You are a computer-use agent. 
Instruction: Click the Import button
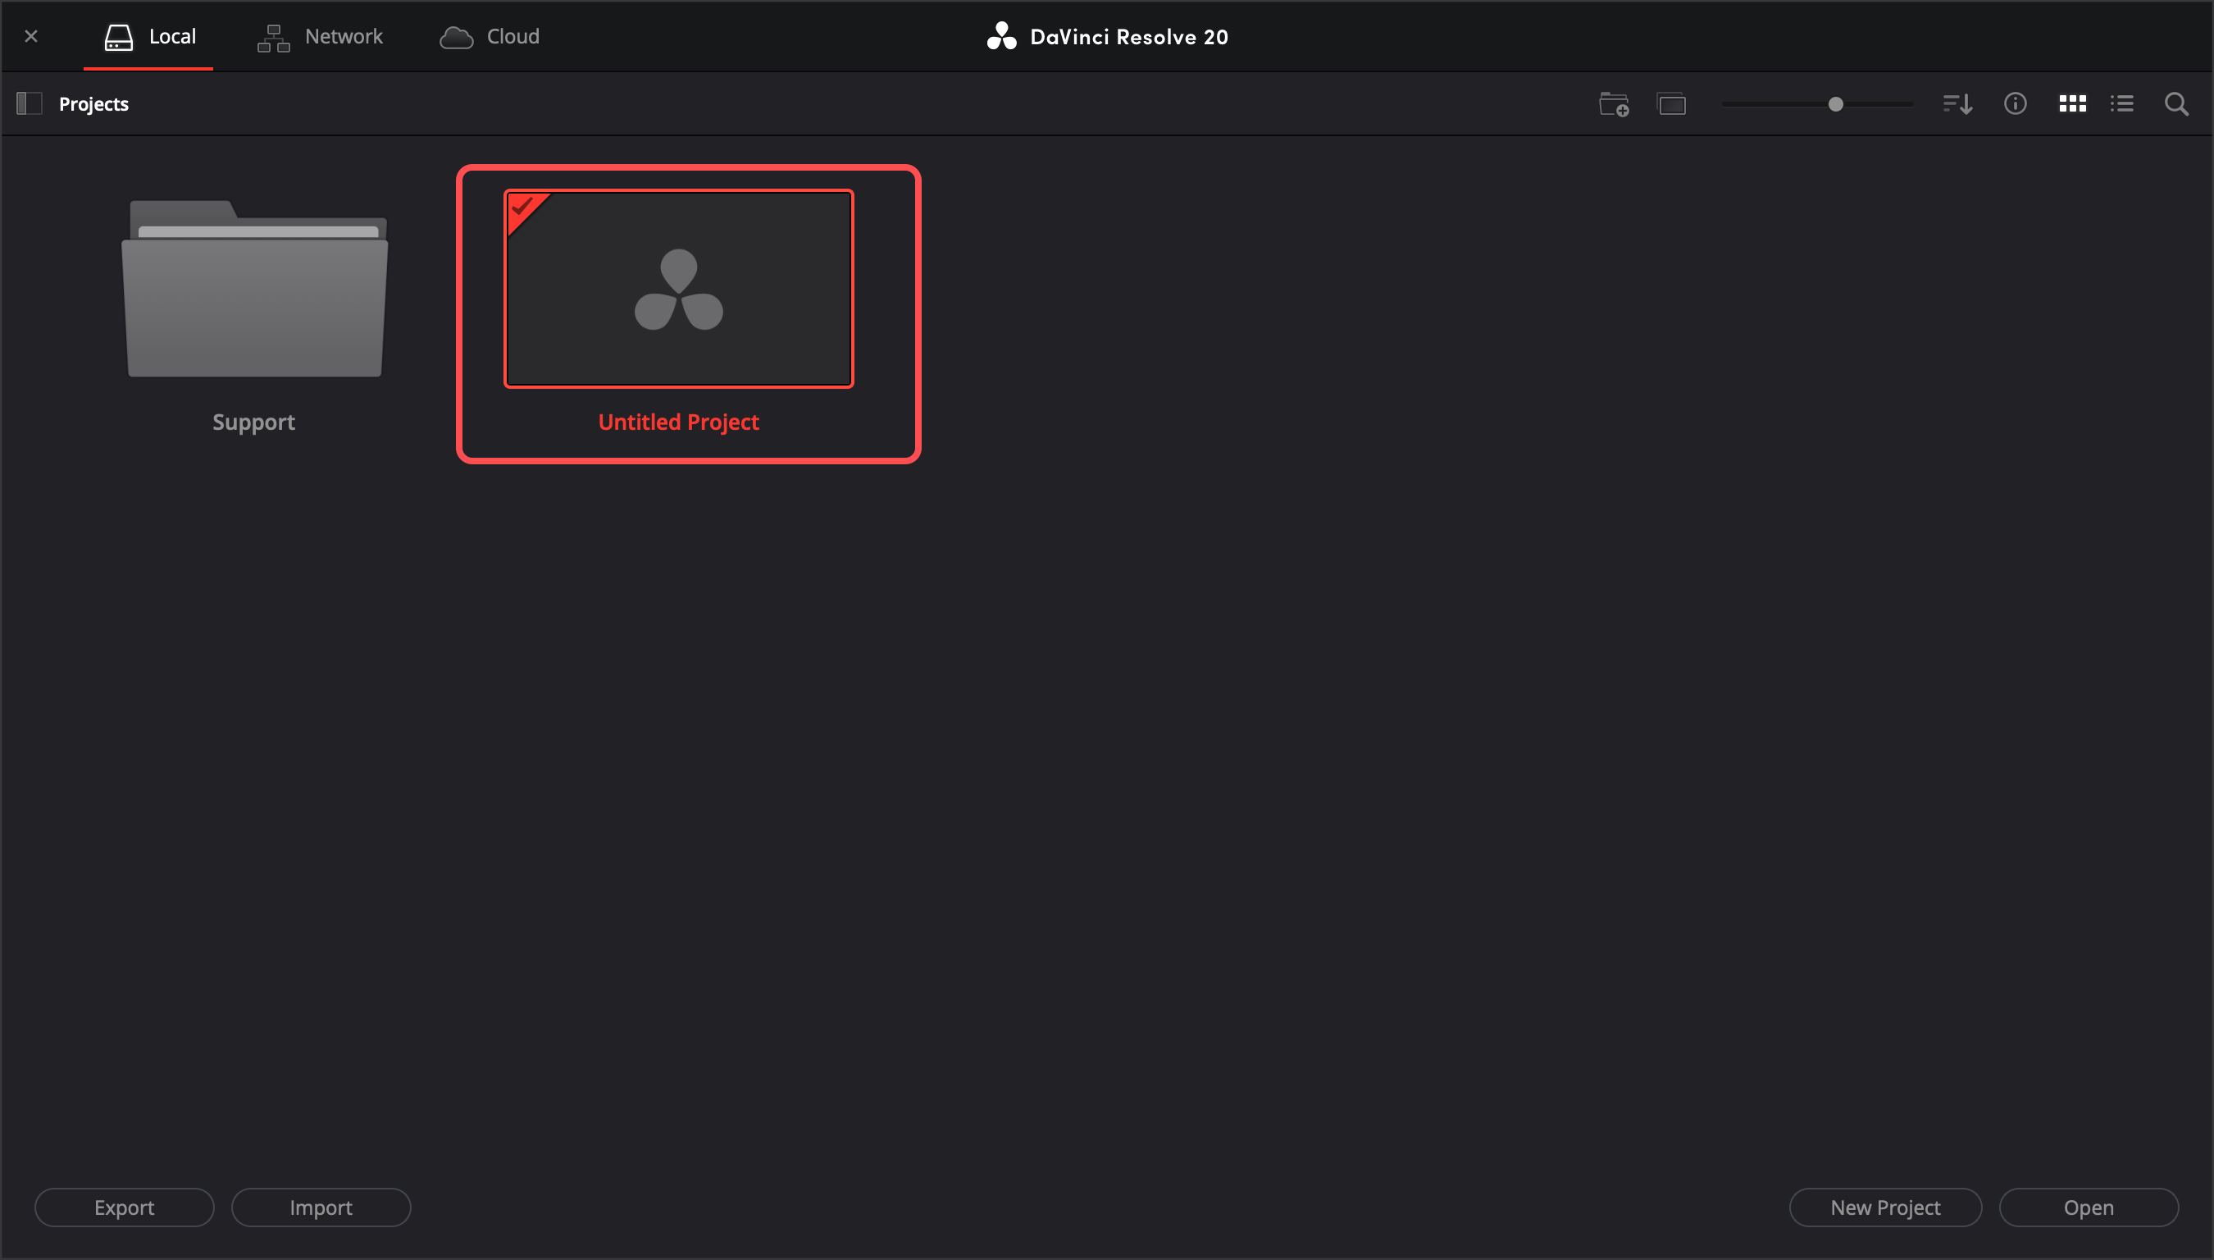321,1207
